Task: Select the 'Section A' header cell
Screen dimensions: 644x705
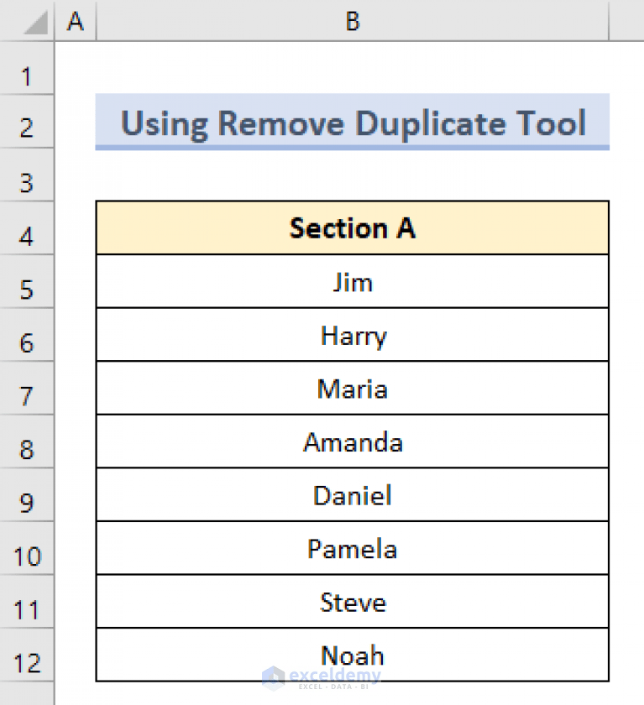Action: click(352, 227)
